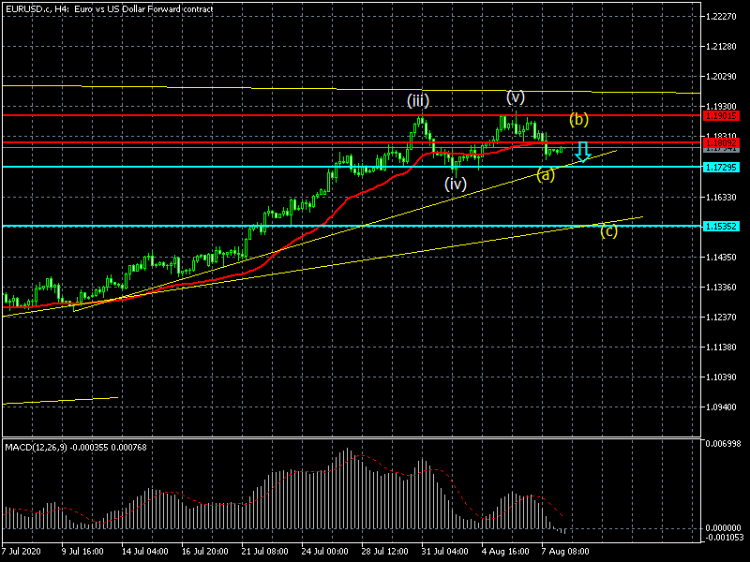This screenshot has height=562, width=750.
Task: Click the (v) wave peak label
Action: (516, 96)
